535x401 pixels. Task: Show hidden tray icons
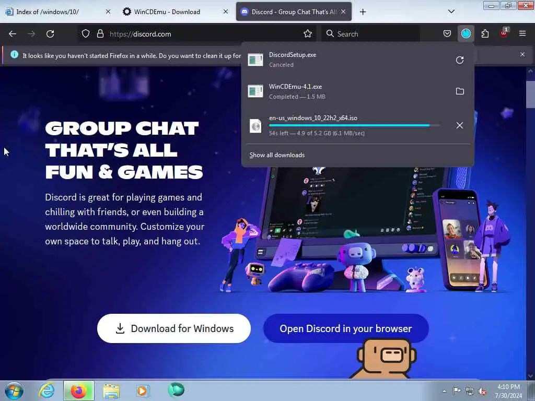[444, 391]
